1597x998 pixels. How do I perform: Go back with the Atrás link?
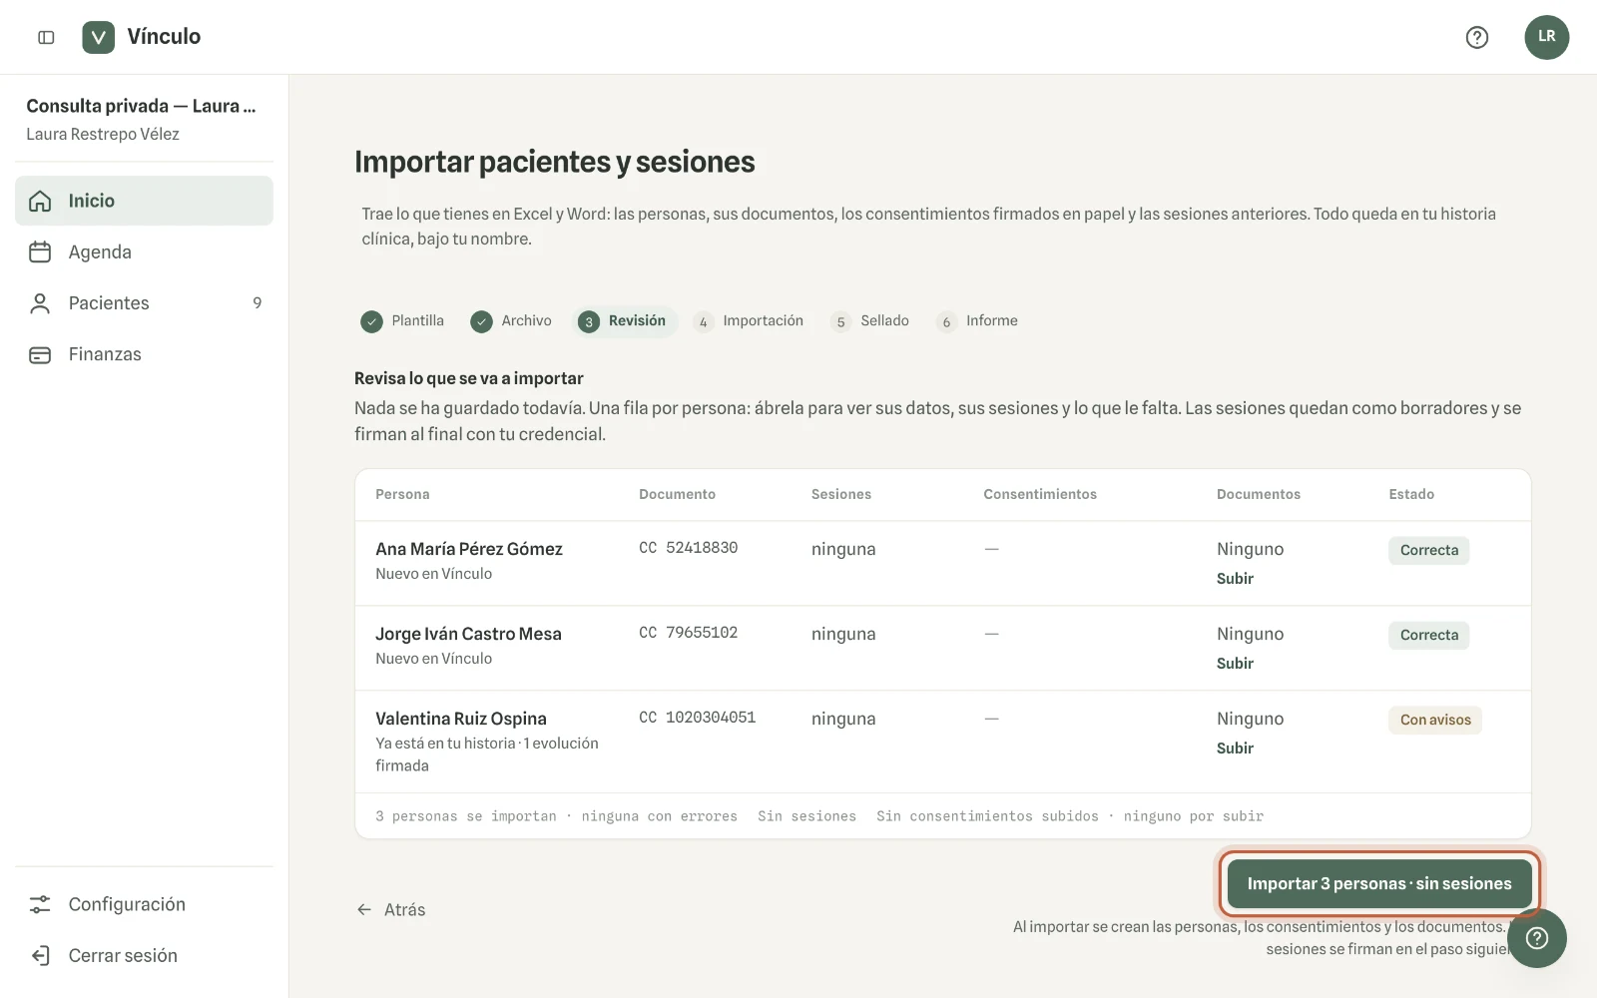pos(391,909)
